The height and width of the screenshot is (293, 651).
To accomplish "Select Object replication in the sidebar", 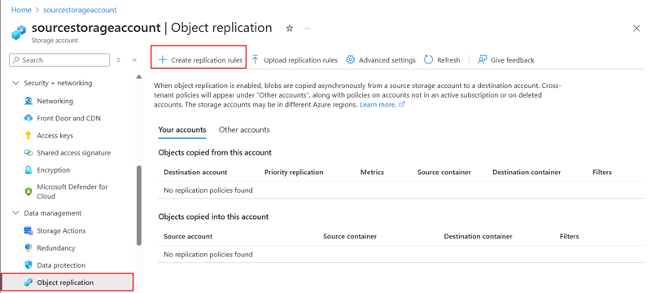I will [68, 282].
